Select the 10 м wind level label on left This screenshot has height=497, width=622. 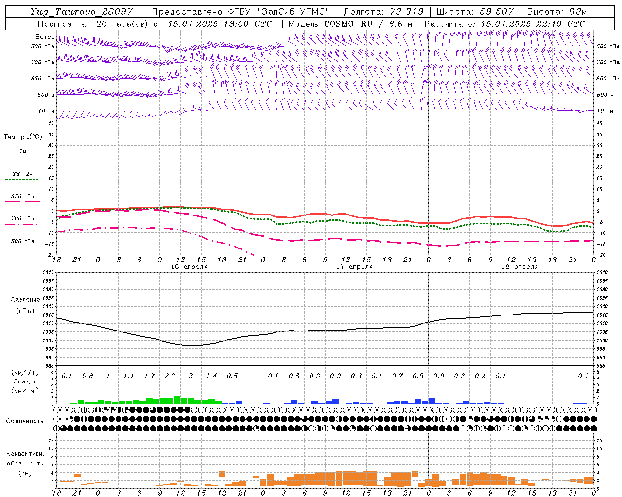click(46, 111)
